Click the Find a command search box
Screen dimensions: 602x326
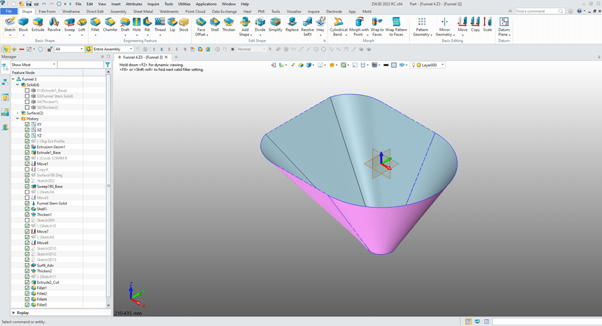click(x=537, y=11)
